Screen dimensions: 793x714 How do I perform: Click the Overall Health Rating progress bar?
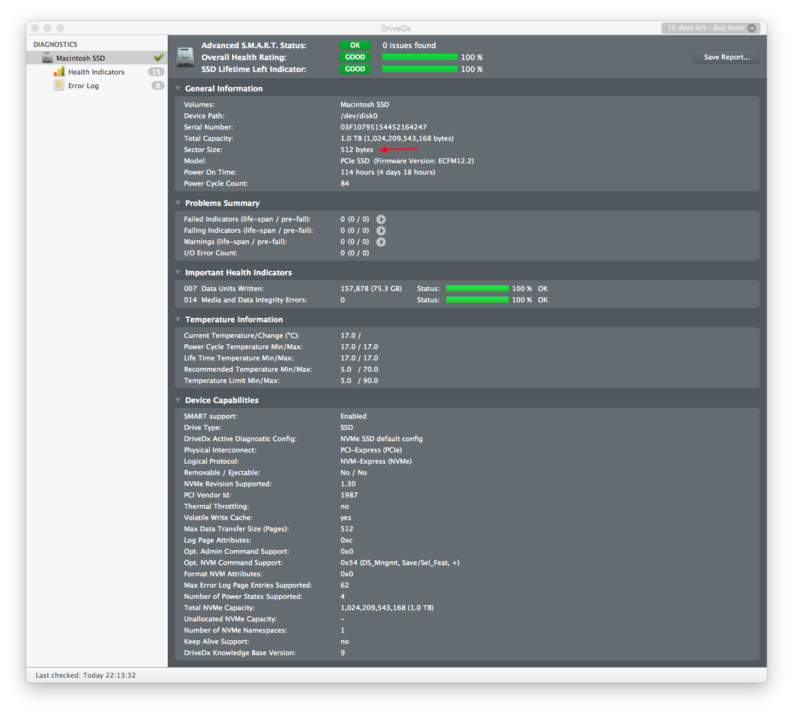(420, 57)
